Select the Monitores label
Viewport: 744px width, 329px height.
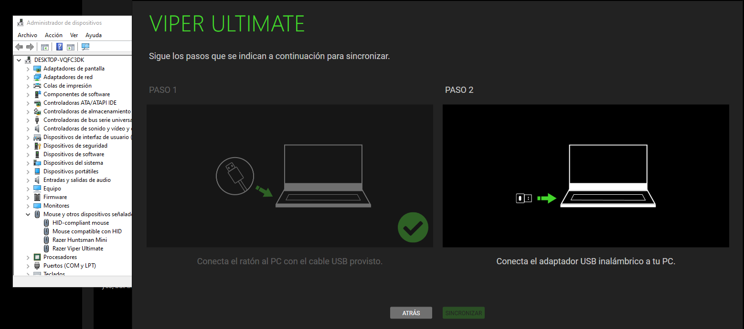tap(56, 206)
